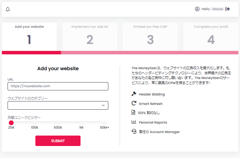Switch to Implement our ads.txt step 2
The width and height of the screenshot is (240, 158).
(90, 37)
